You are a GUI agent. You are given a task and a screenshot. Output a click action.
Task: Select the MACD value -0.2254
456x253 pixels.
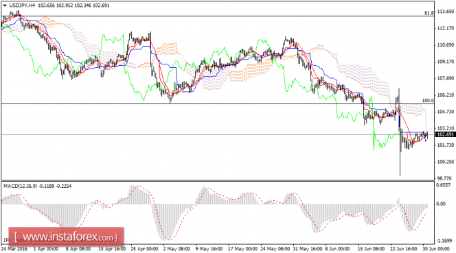pos(64,186)
